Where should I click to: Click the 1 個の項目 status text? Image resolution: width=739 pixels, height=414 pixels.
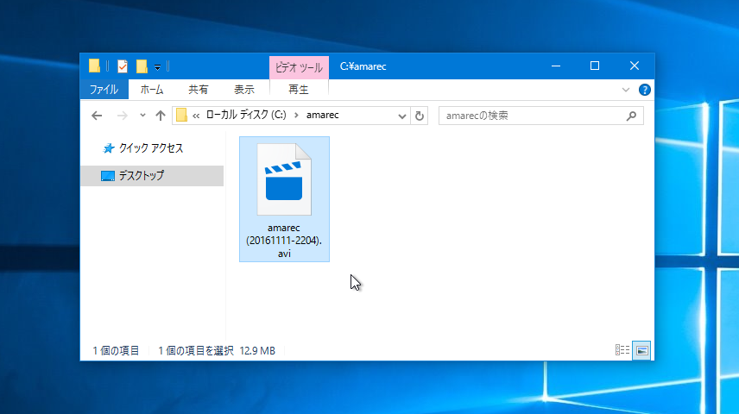(x=116, y=351)
